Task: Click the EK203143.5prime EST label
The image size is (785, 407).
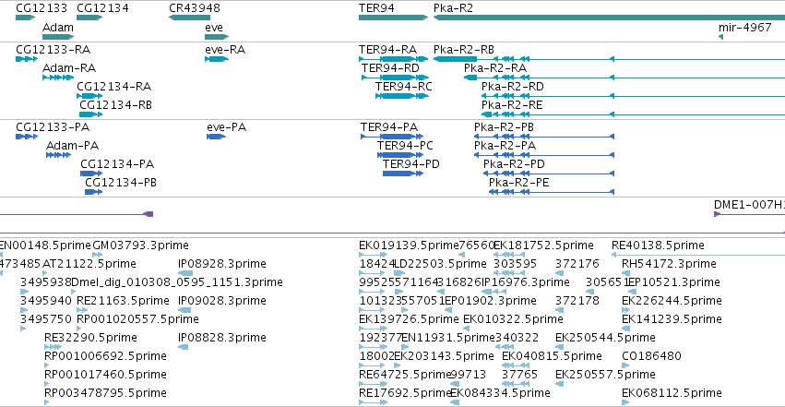Action: tap(444, 356)
